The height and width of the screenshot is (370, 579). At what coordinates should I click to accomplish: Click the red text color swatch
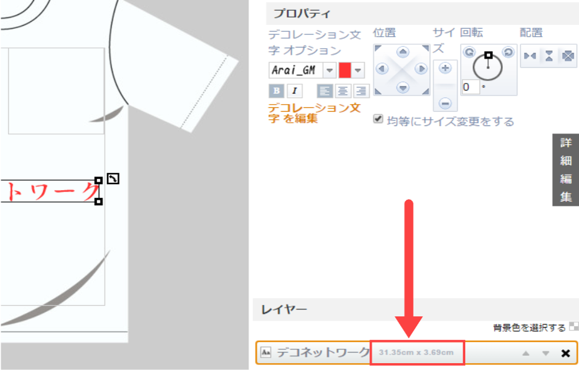(345, 70)
